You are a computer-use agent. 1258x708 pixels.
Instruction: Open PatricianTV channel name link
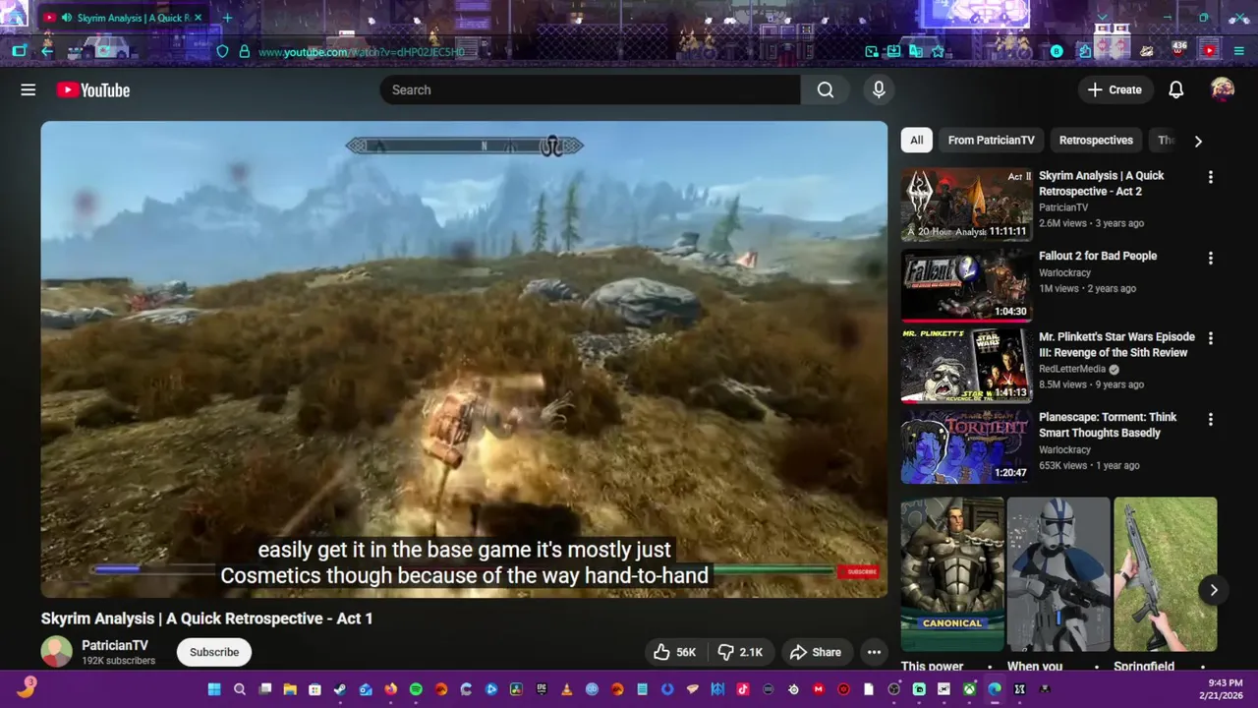115,645
